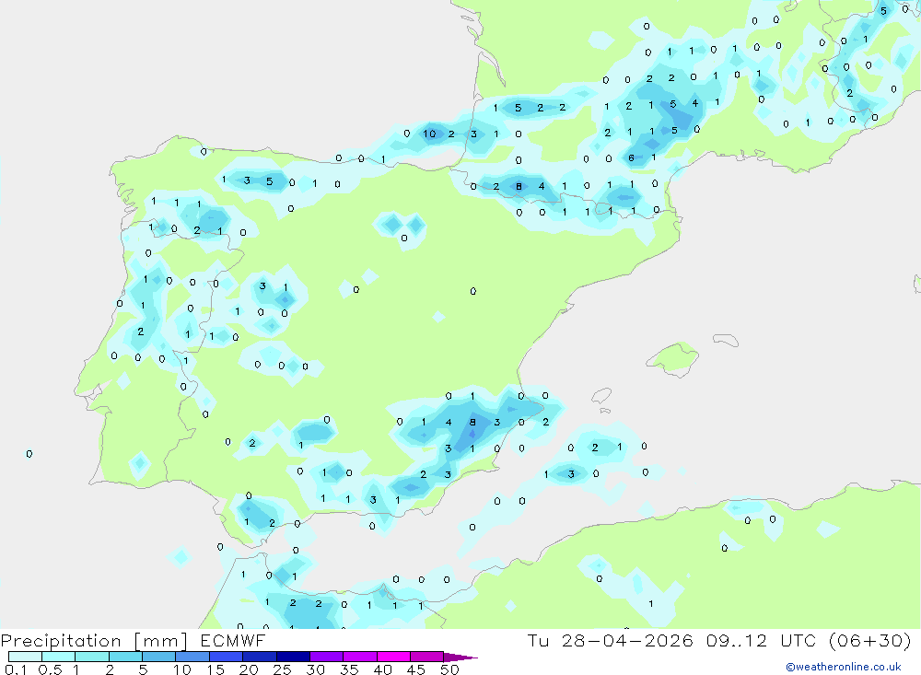Viewport: 921px width, 675px height.
Task: Click the above-50 arrow tip of legend
Action: [460, 657]
